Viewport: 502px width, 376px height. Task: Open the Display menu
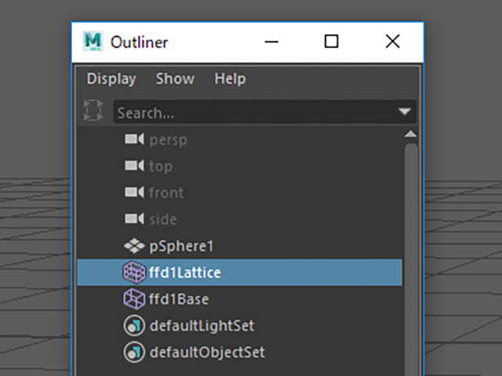[x=111, y=78]
